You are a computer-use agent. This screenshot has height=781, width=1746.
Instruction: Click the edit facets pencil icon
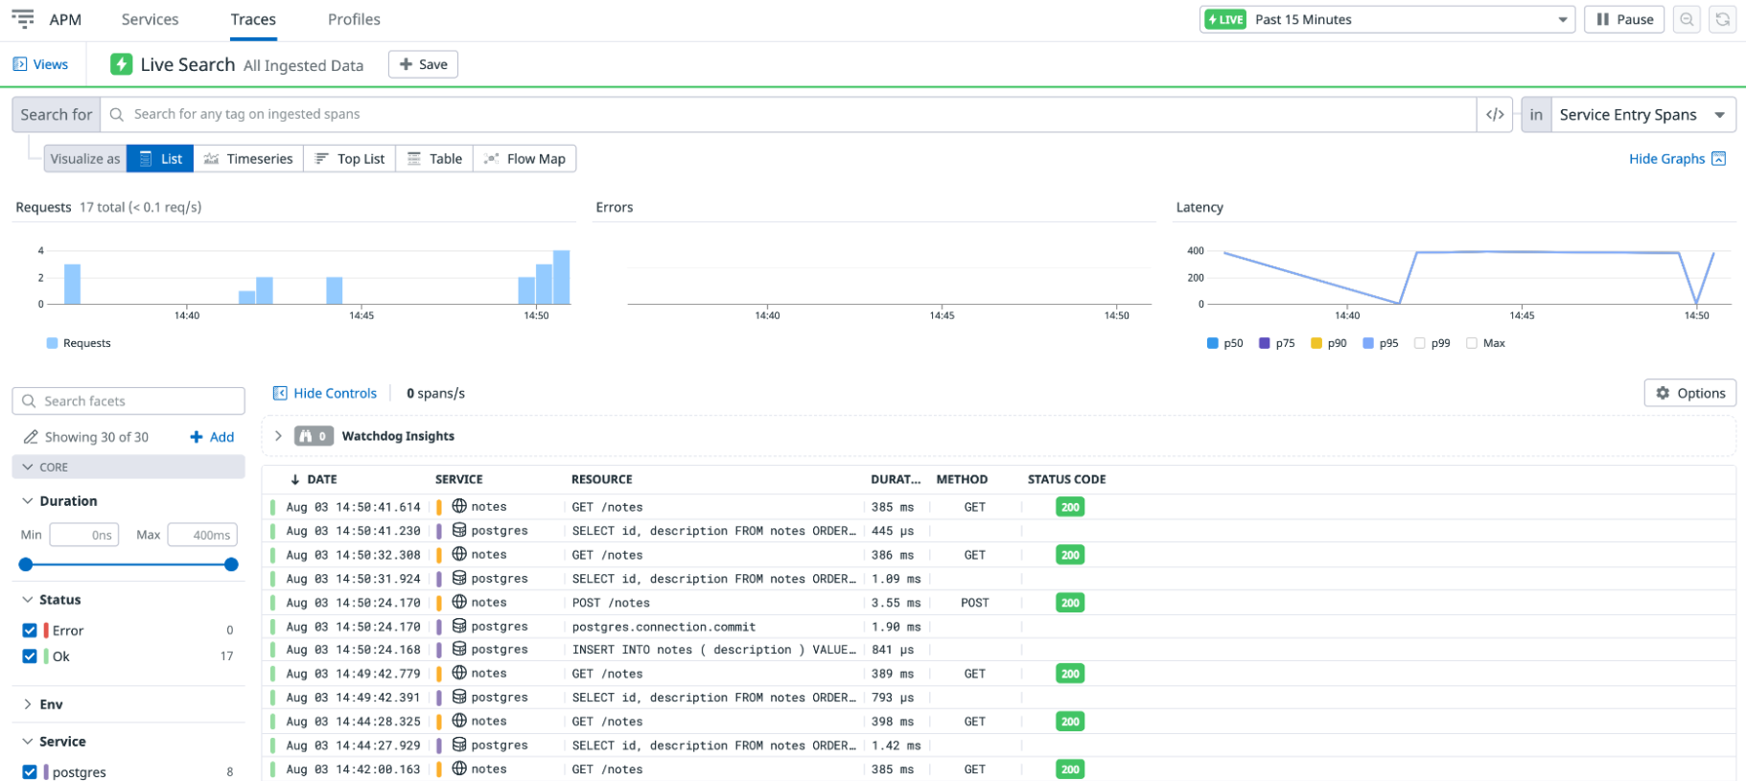[x=31, y=437]
